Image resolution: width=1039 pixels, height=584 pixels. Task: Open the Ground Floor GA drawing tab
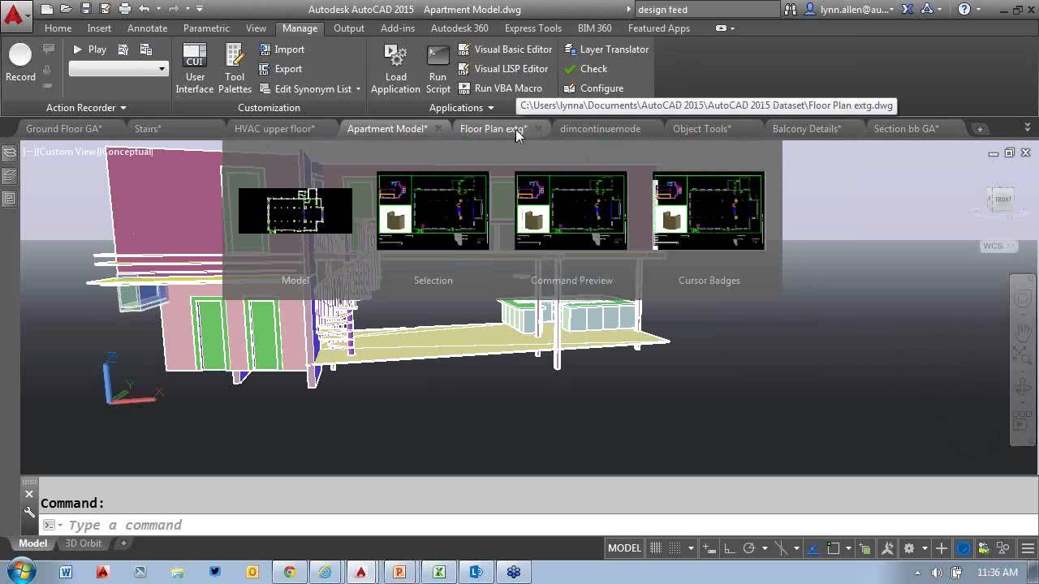pos(63,128)
